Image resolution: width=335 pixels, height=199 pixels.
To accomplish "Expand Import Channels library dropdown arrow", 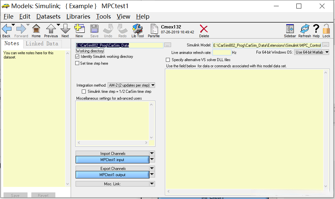I will [152, 153].
